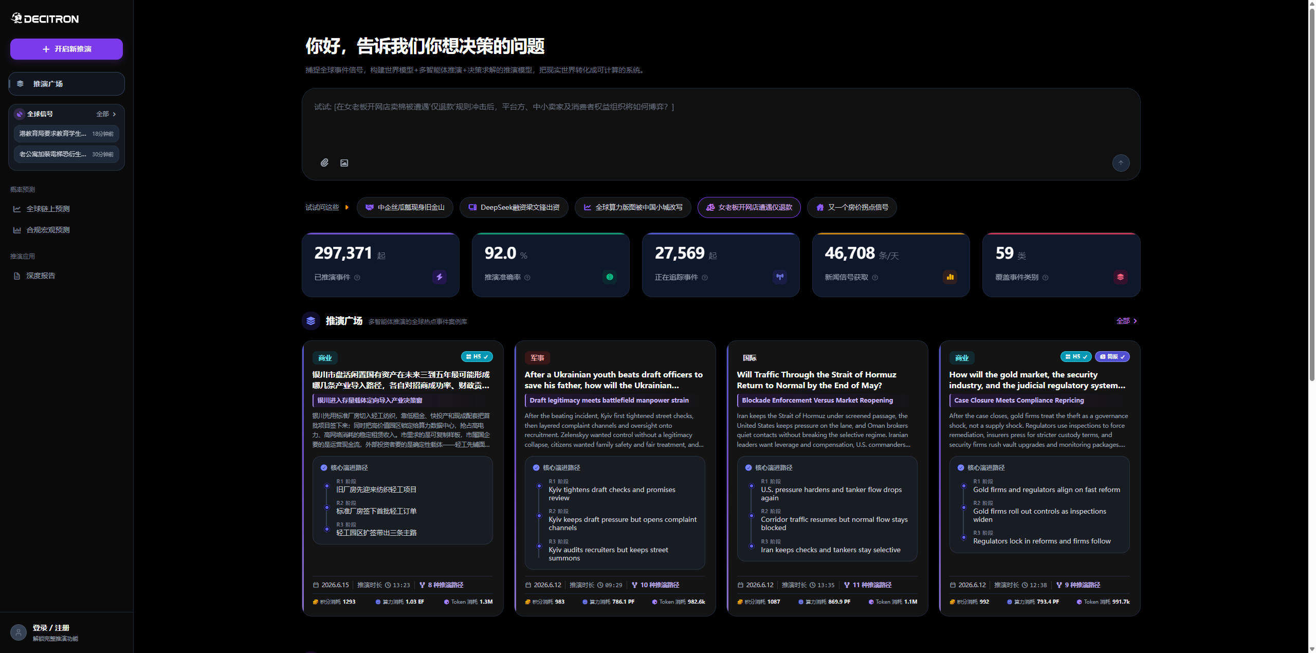Click the image upload icon
The image size is (1316, 653).
(344, 163)
